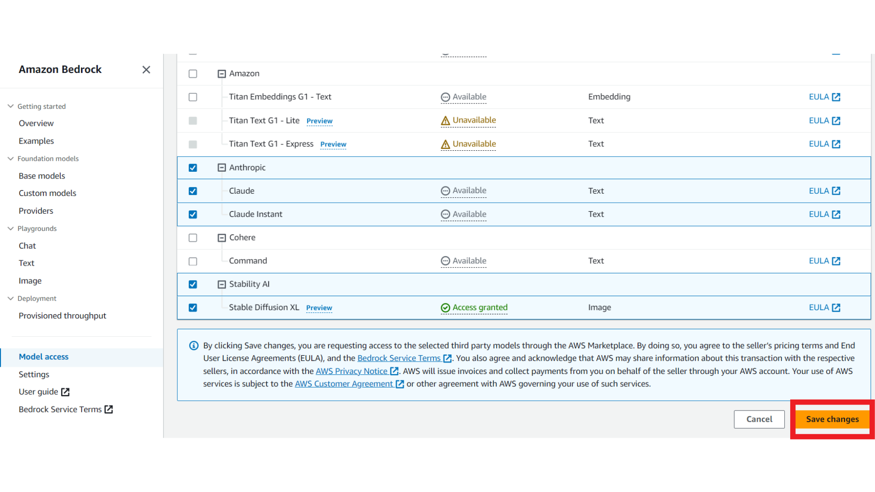Go to Provisioned throughput in sidebar
The height and width of the screenshot is (492, 875).
[x=62, y=316]
